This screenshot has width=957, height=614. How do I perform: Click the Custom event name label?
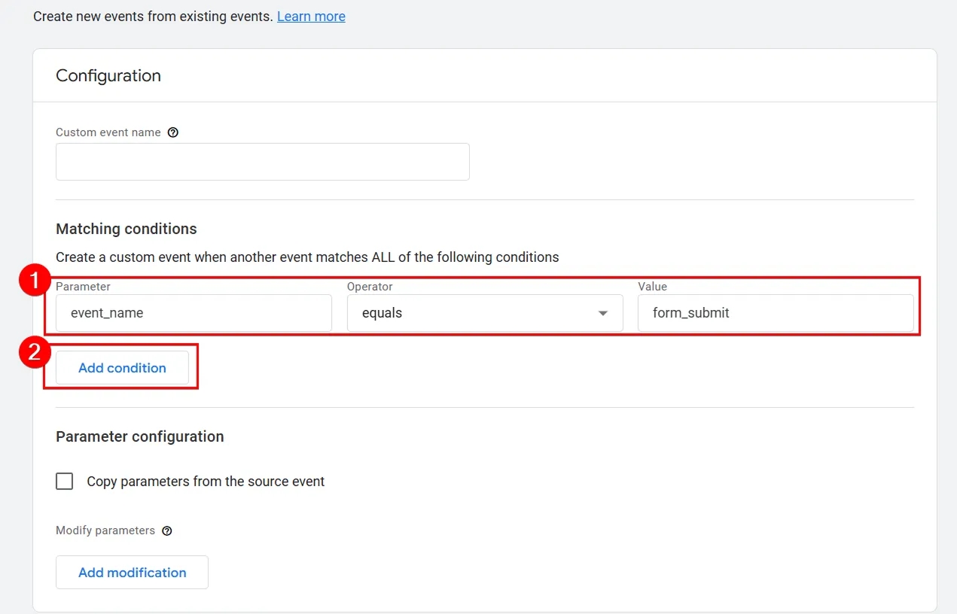[x=108, y=132]
